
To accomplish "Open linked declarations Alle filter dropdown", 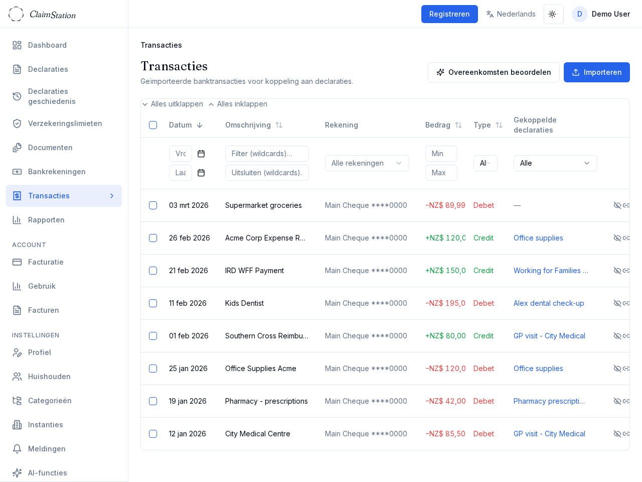I will click(x=555, y=163).
